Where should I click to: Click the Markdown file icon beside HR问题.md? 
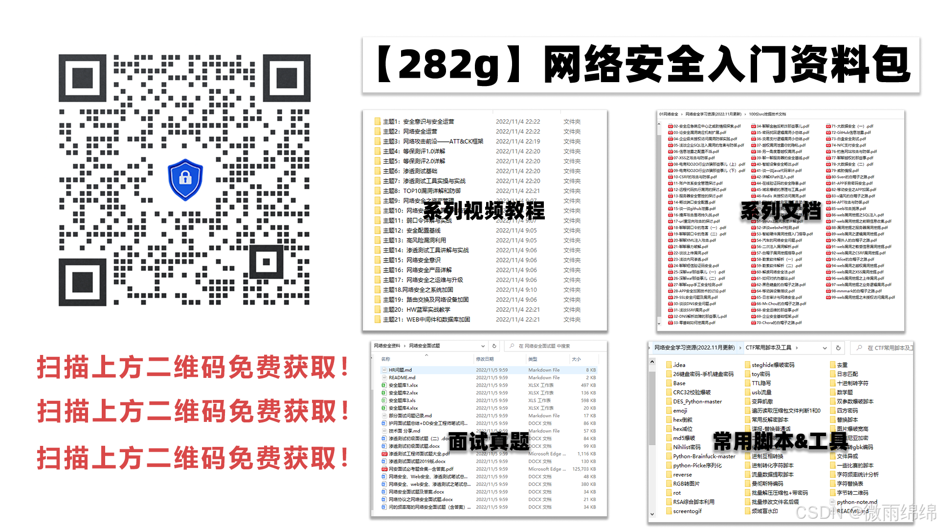click(384, 370)
